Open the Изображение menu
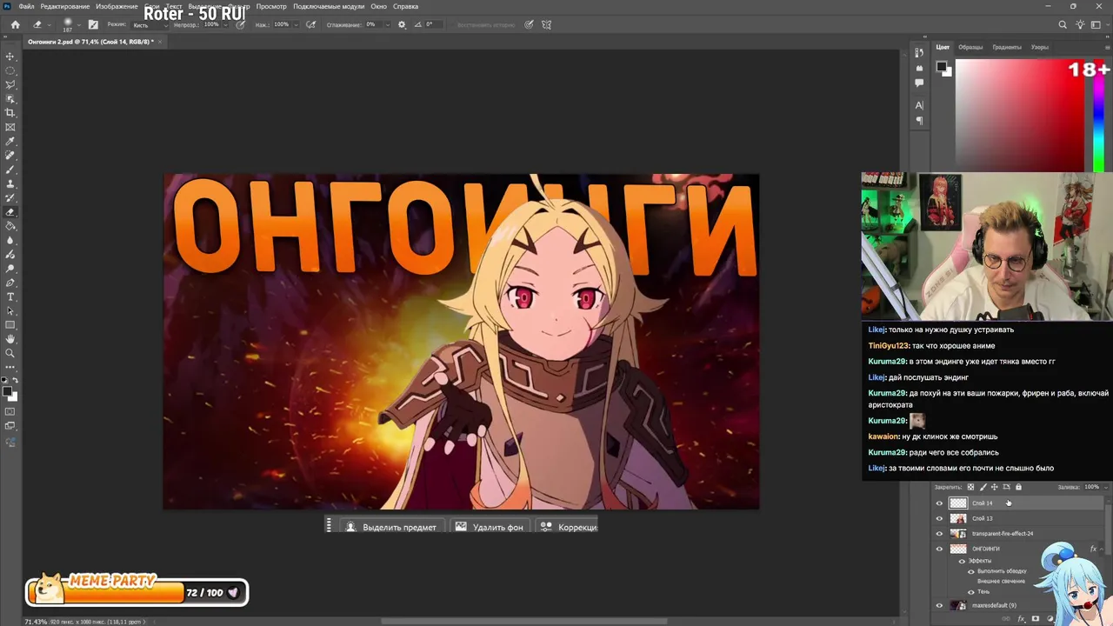The image size is (1113, 626). (x=117, y=6)
